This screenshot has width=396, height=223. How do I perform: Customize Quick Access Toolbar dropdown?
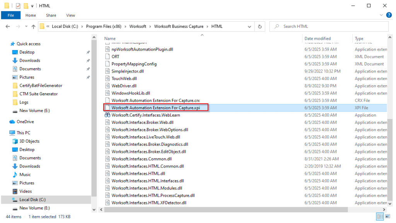pos(32,6)
